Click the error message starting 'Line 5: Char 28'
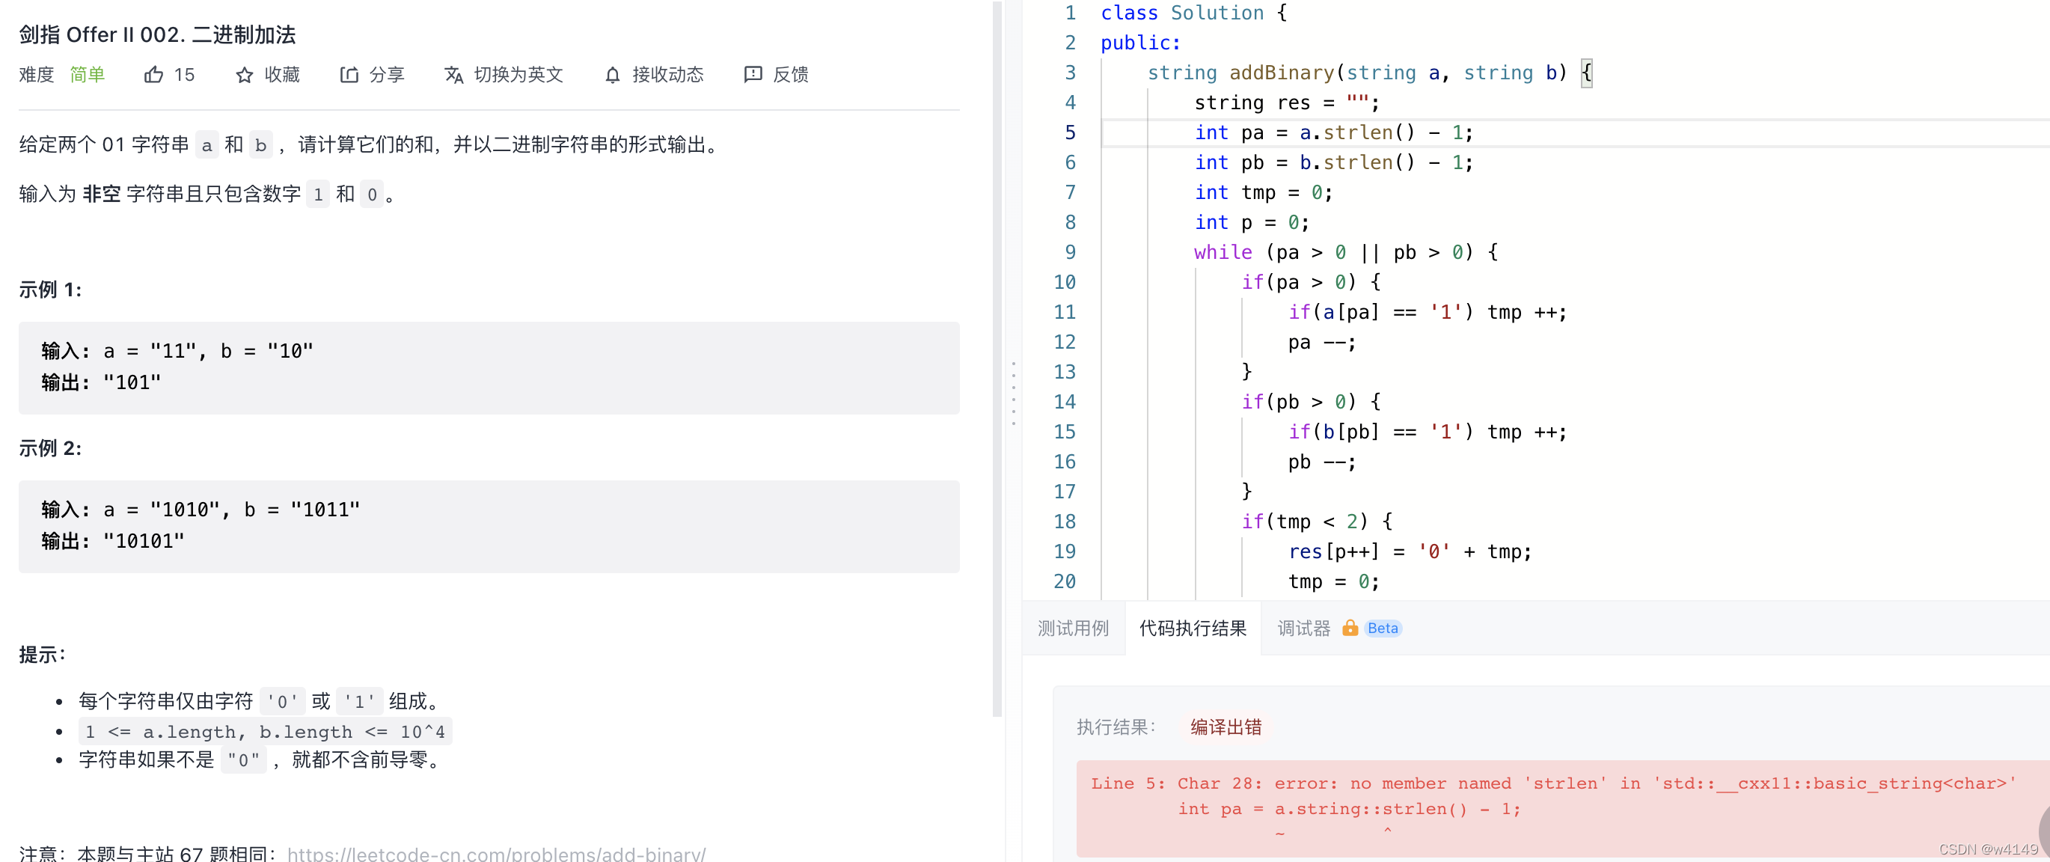 pyautogui.click(x=1552, y=783)
